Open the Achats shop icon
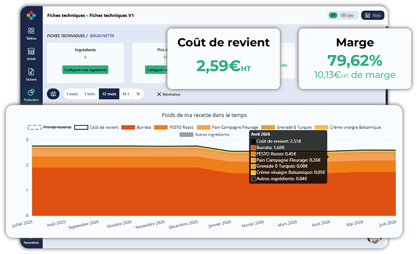This screenshot has height=254, width=417. [31, 51]
